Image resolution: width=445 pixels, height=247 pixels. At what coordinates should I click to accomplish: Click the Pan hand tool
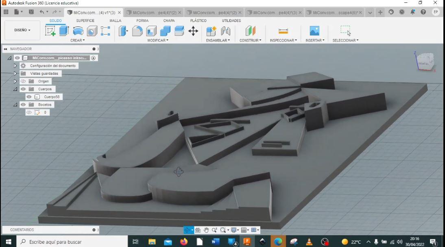(x=206, y=230)
